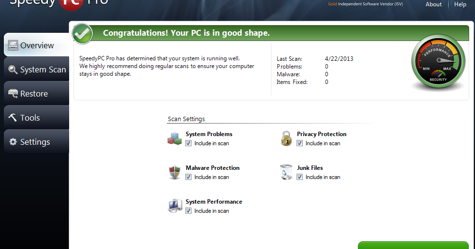The height and width of the screenshot is (249, 475).
Task: Toggle Malware Protection include in scan
Action: 189,177
